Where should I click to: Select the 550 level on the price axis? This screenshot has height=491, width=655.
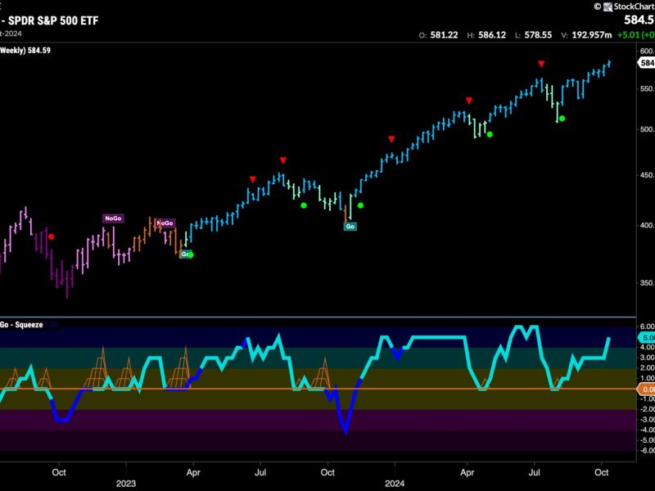[x=647, y=89]
